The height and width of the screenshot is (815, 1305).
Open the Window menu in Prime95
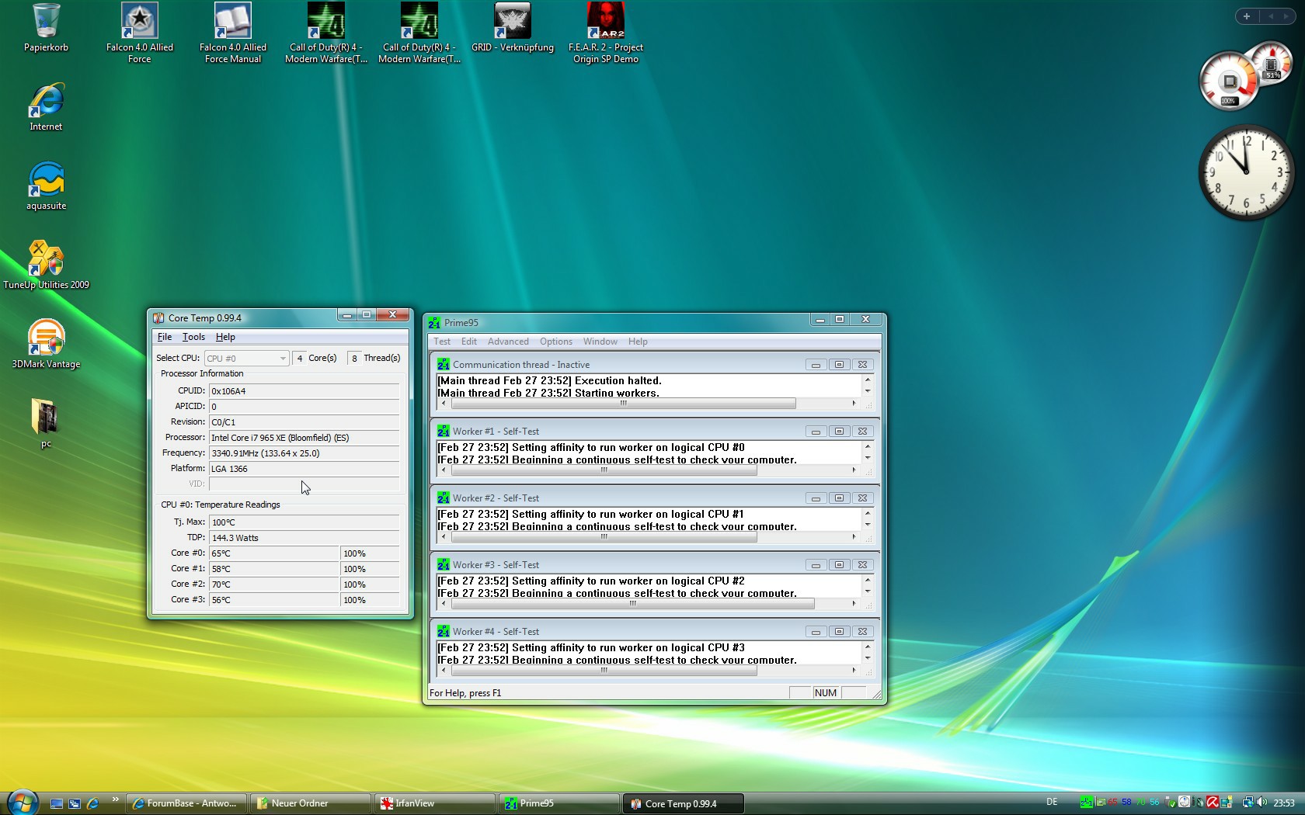pyautogui.click(x=600, y=342)
